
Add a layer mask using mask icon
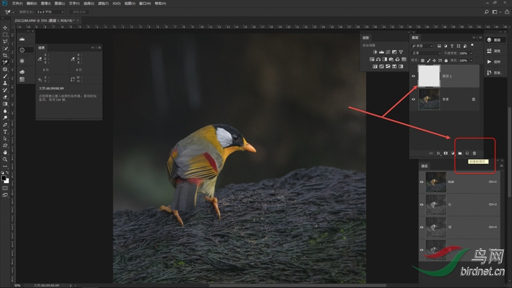click(x=445, y=154)
